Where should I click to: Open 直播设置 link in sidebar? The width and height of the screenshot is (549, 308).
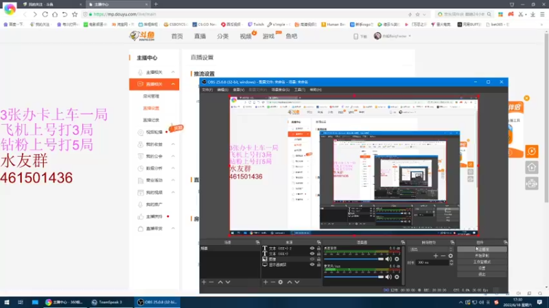coord(151,108)
